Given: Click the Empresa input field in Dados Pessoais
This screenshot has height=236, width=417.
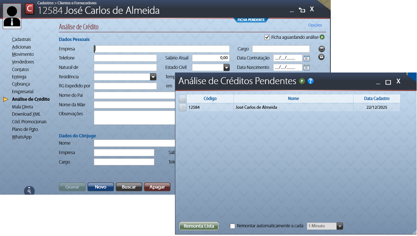Looking at the screenshot, I should (x=162, y=49).
